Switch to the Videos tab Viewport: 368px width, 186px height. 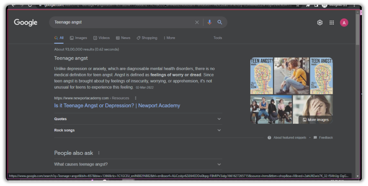point(101,38)
